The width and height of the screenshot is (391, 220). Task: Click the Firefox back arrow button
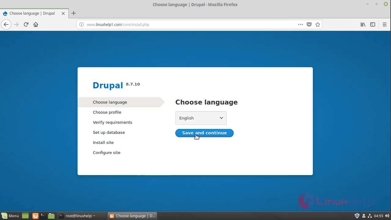(x=6, y=24)
